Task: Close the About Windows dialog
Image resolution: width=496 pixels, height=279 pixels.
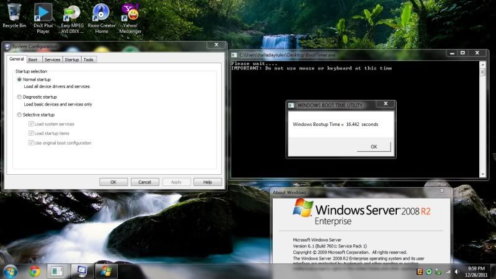Action: [x=442, y=191]
